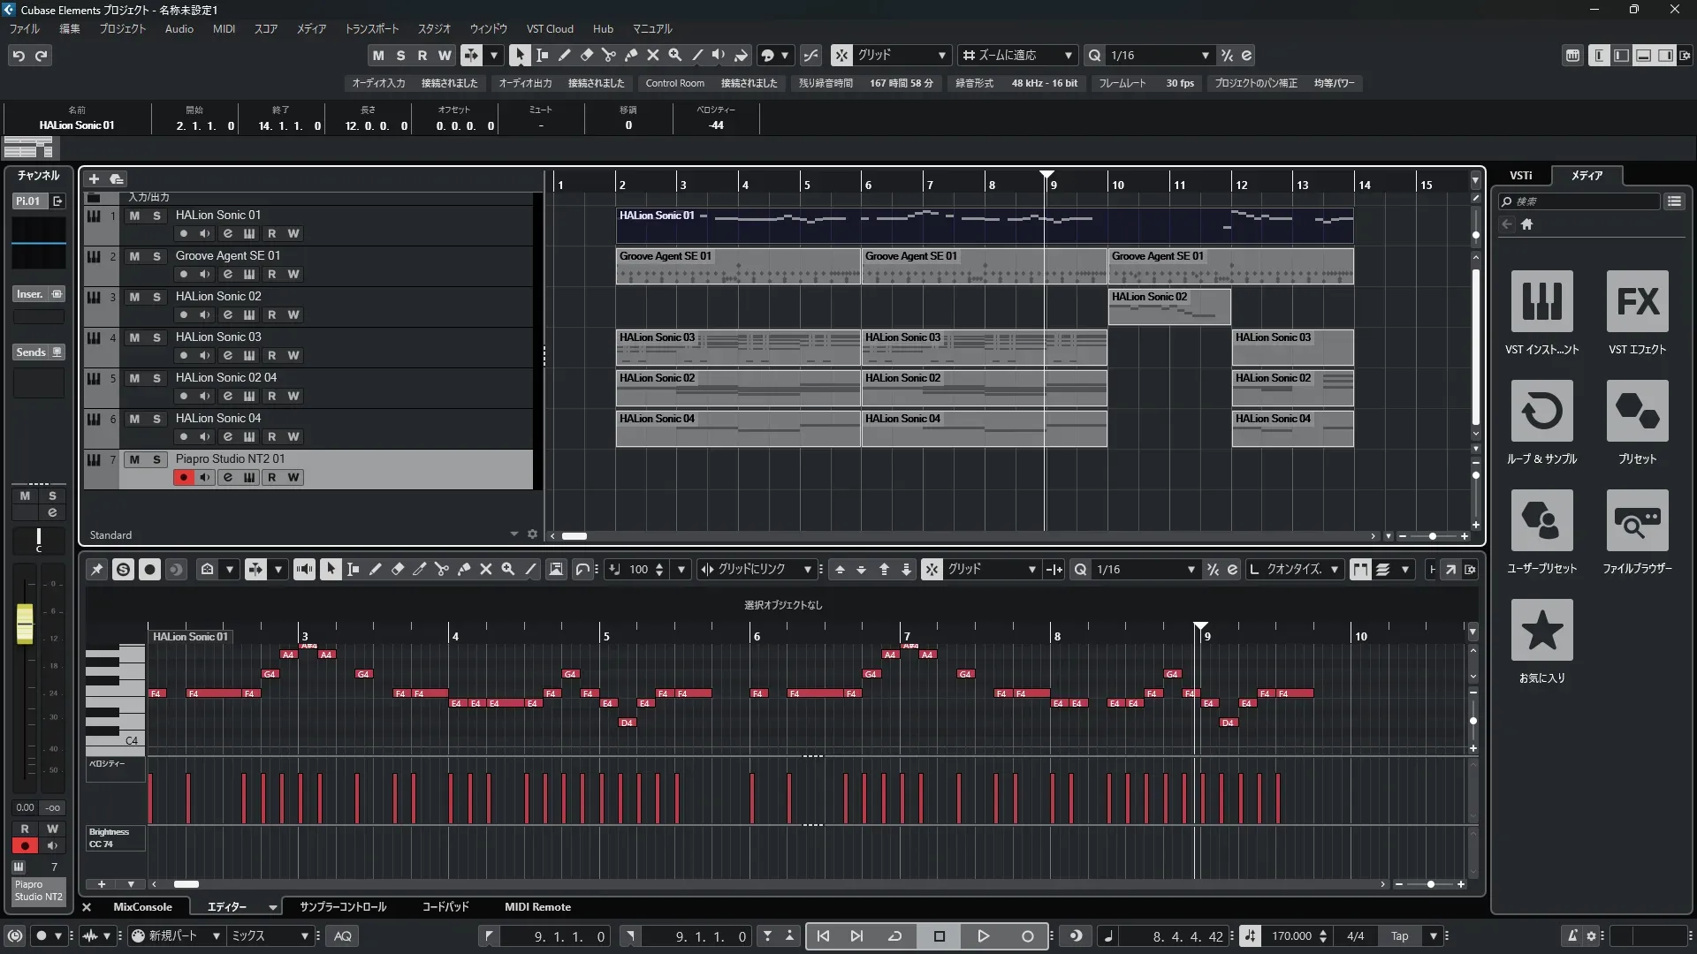Image resolution: width=1697 pixels, height=954 pixels.
Task: Open the トランスポート menu
Action: tap(371, 28)
